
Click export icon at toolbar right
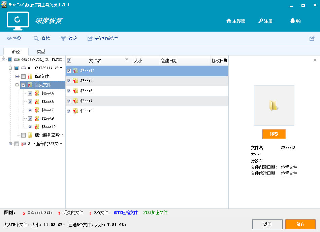(312, 38)
